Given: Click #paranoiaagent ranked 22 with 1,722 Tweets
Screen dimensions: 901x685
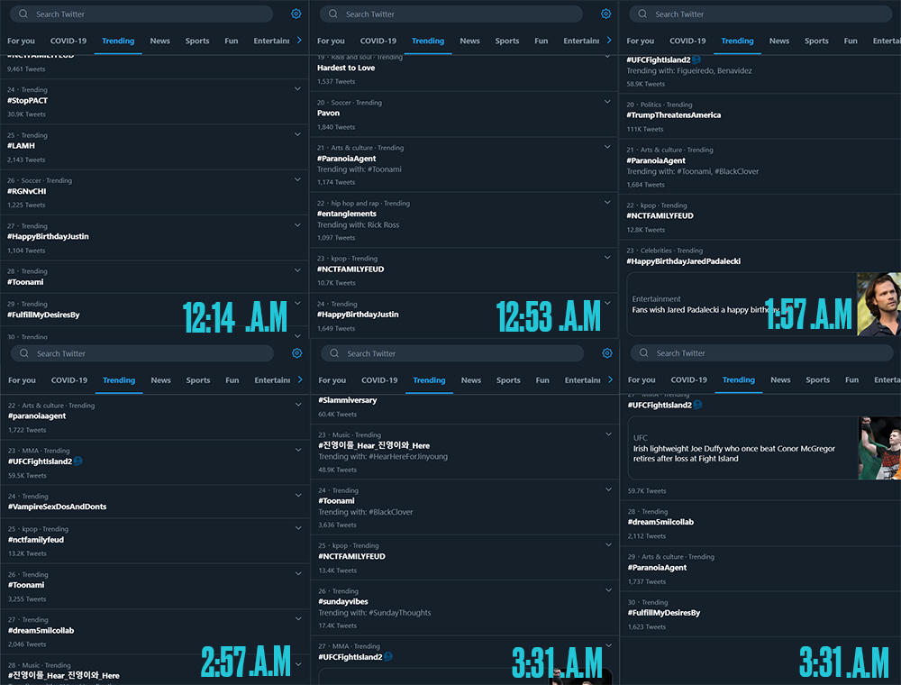Looking at the screenshot, I should [37, 416].
